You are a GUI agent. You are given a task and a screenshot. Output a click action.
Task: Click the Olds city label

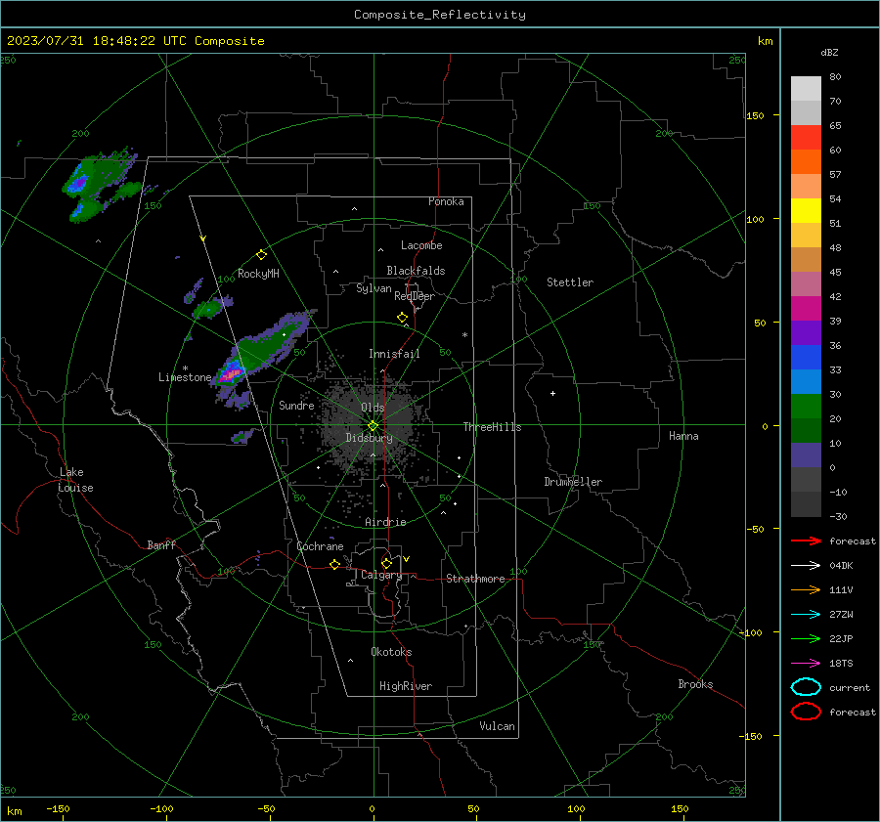click(373, 407)
